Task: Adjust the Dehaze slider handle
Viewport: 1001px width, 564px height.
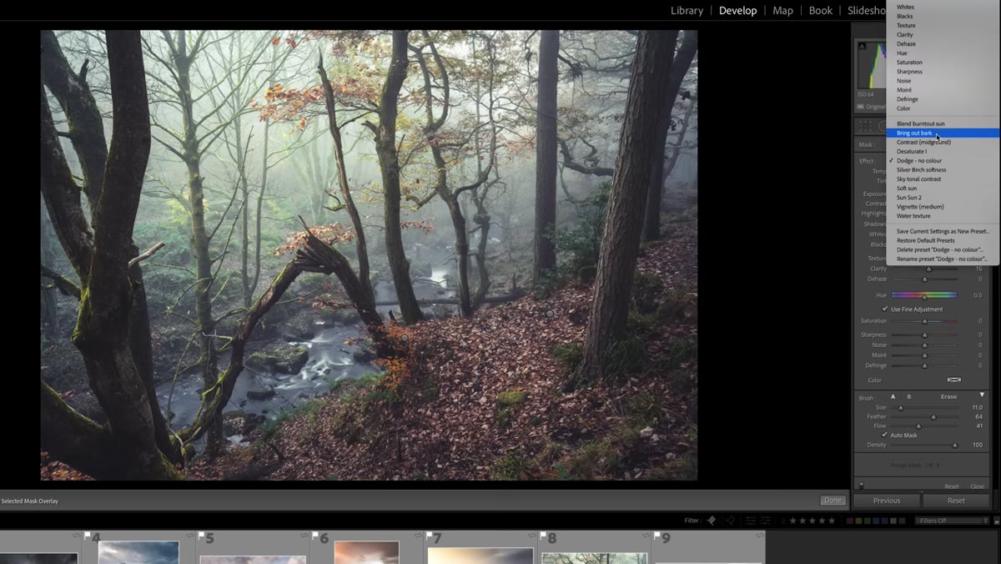Action: click(x=924, y=279)
